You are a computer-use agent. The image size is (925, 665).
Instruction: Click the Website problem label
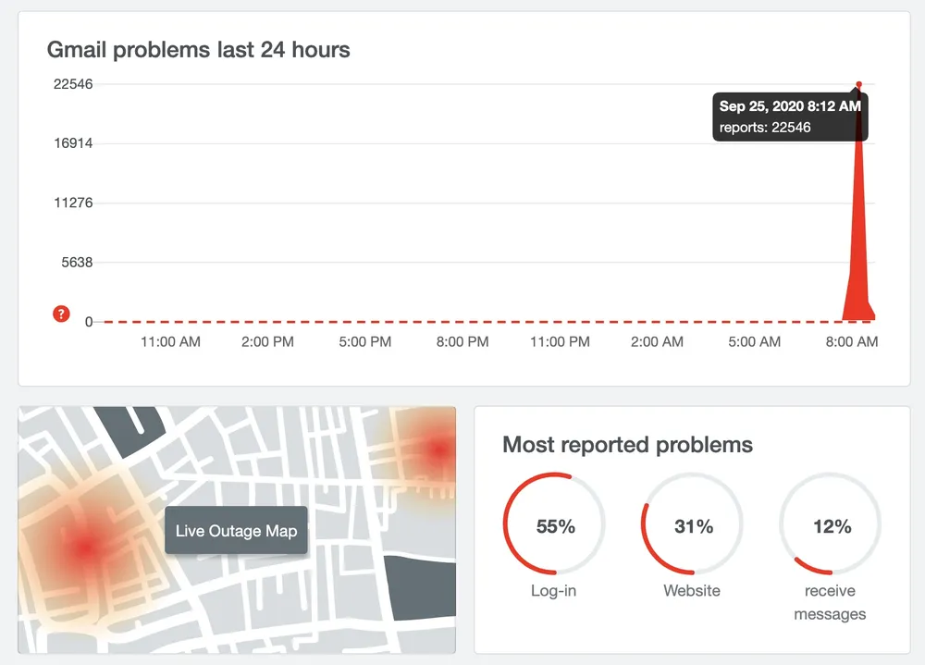[692, 591]
